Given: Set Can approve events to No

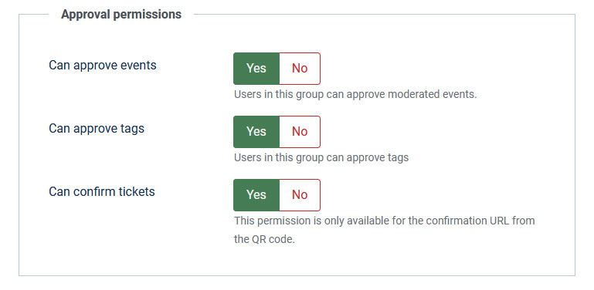Looking at the screenshot, I should pyautogui.click(x=300, y=69).
